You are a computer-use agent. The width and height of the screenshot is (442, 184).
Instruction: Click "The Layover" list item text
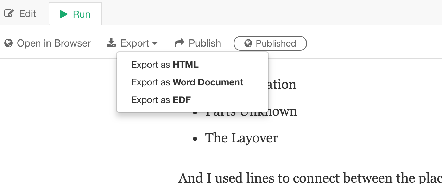tap(241, 138)
